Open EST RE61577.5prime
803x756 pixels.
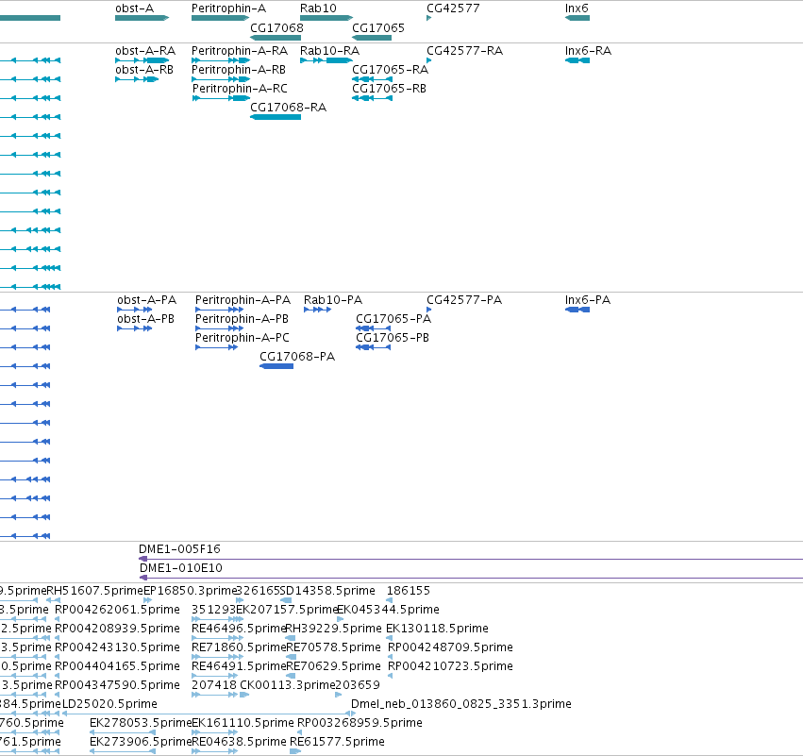coord(337,742)
